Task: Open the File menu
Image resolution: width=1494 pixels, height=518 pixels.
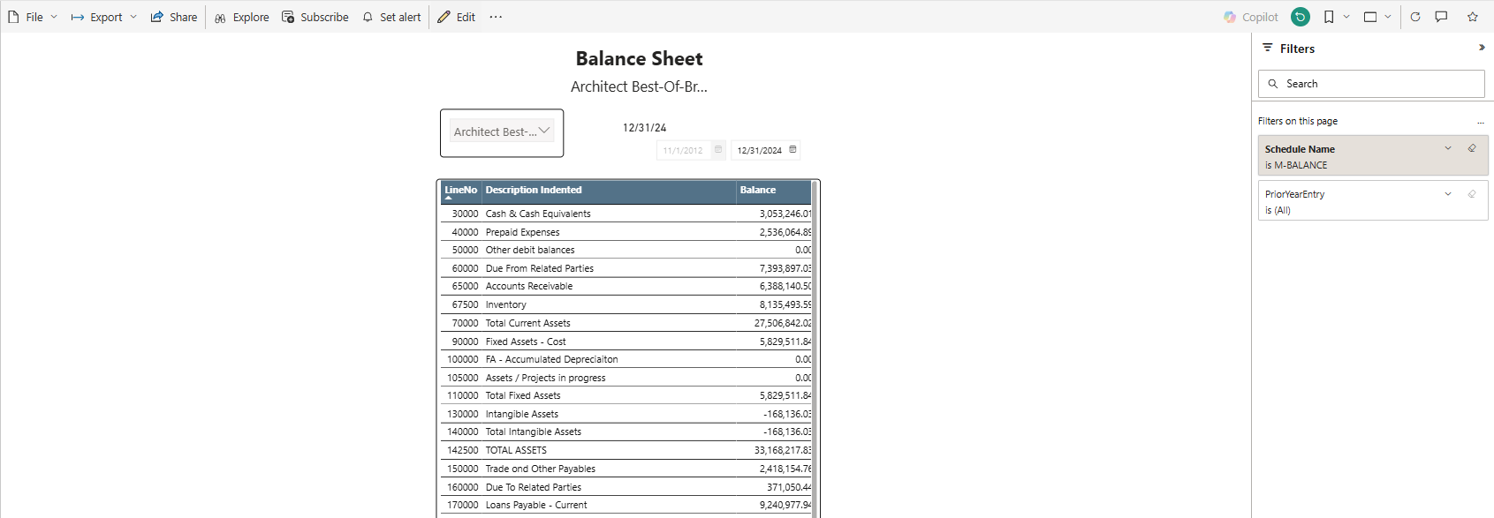Action: tap(33, 17)
